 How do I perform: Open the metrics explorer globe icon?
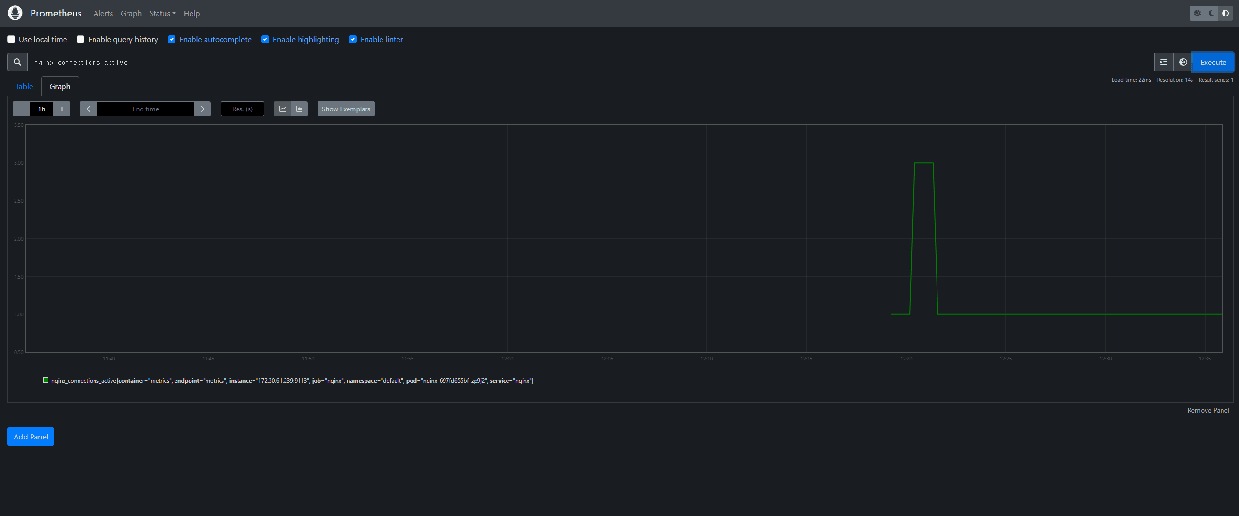[x=1183, y=62]
